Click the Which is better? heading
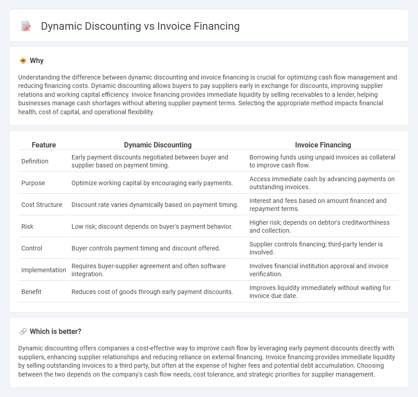The height and width of the screenshot is (397, 418). (x=56, y=331)
